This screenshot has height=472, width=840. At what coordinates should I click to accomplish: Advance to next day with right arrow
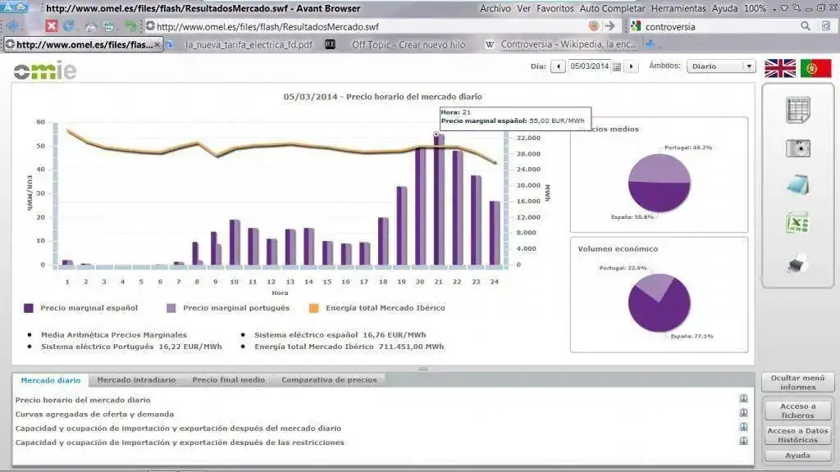coord(631,66)
